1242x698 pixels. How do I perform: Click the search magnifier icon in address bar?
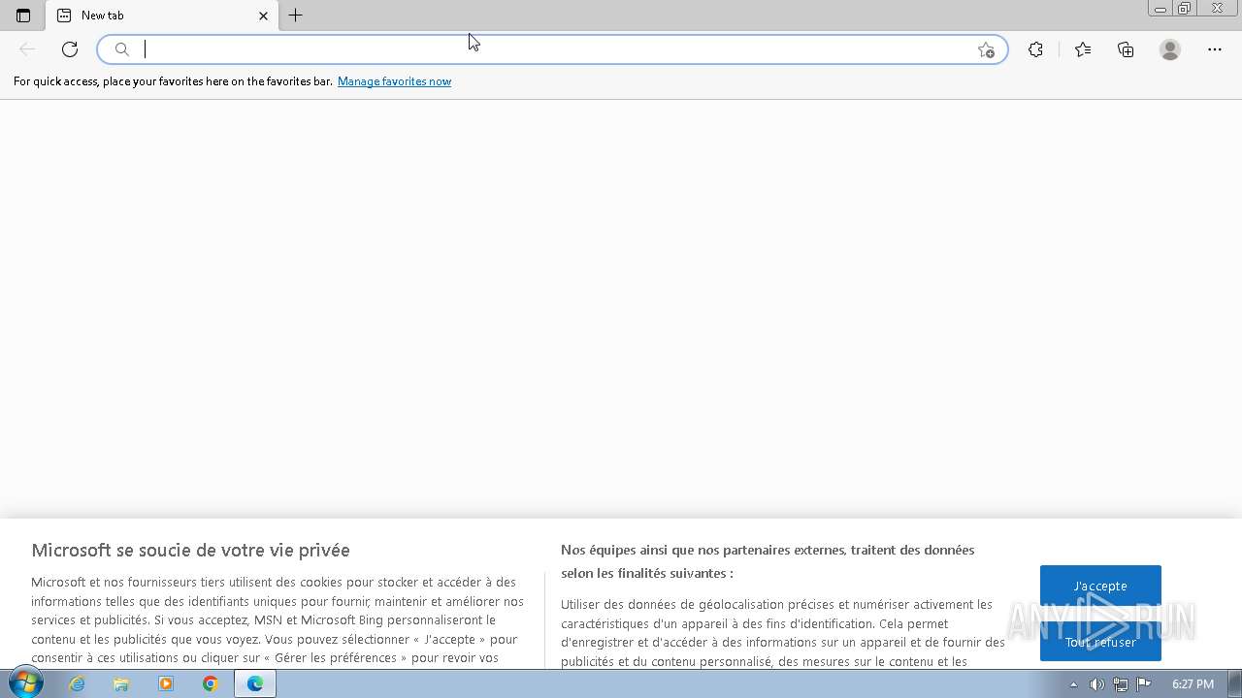[x=121, y=49]
